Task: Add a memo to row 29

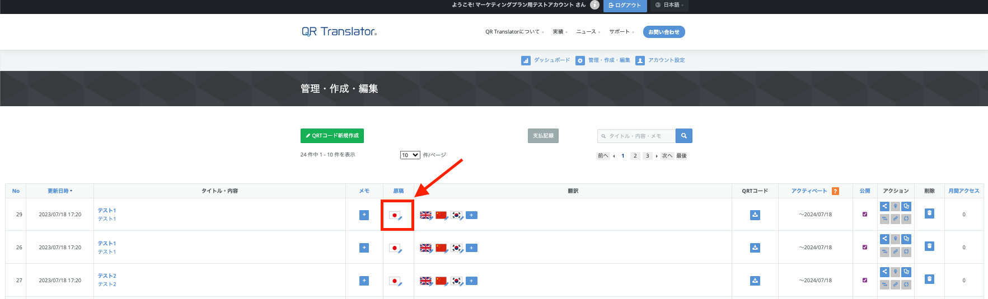Action: pyautogui.click(x=364, y=215)
